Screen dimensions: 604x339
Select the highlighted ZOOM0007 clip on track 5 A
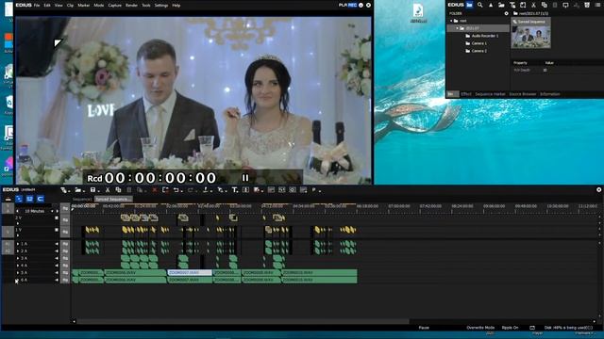point(190,272)
